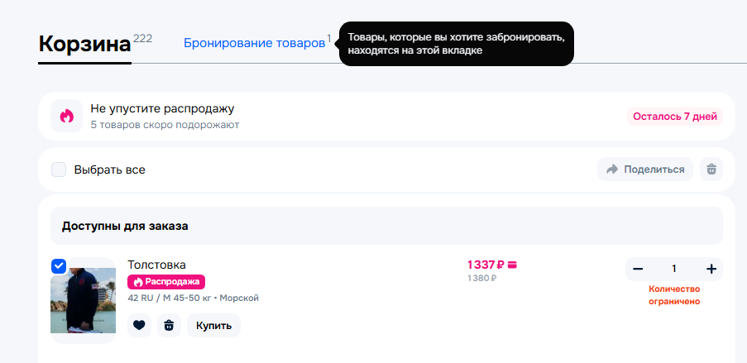
Task: Click the Распродажа badge on the item
Action: 166,282
